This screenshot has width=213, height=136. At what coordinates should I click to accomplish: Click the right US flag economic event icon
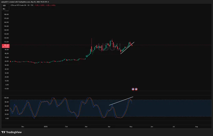[x=136, y=89]
